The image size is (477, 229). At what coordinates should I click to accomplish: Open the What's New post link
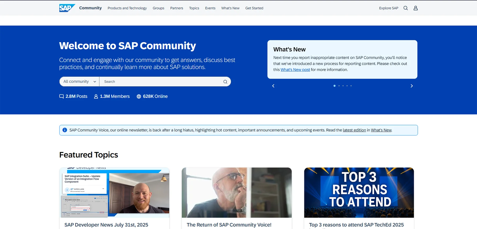[x=295, y=70]
